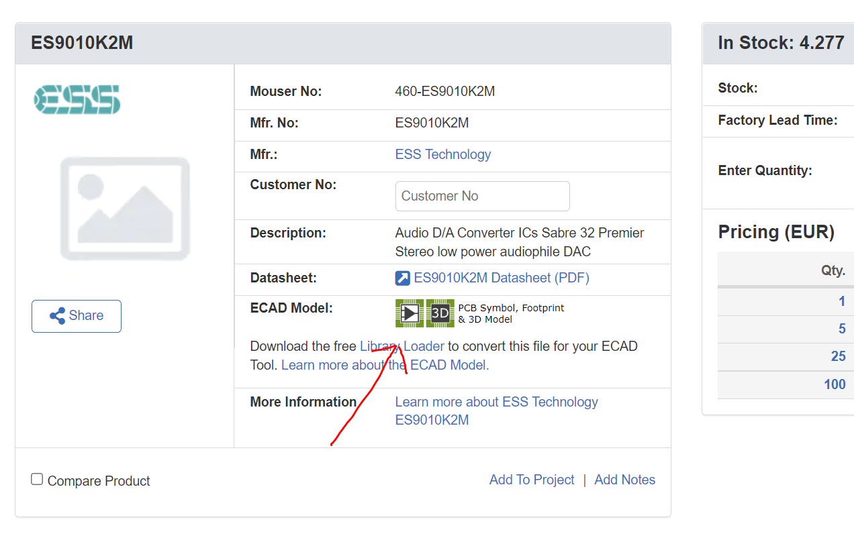This screenshot has width=854, height=534.
Task: Open the product image placeholder thumbnail
Action: (125, 209)
